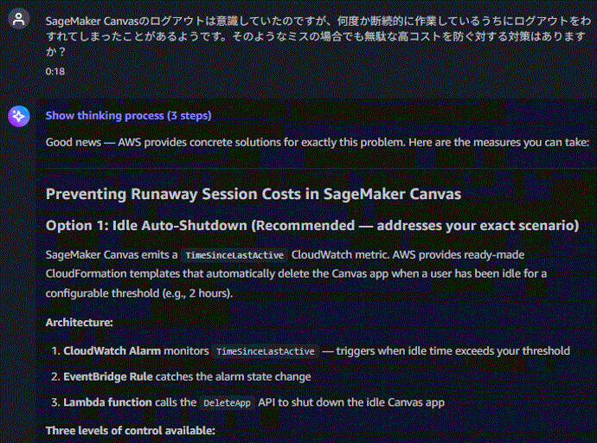The image size is (597, 443).
Task: Click the Japanese SageMaker Canvas user question
Action: 318,36
